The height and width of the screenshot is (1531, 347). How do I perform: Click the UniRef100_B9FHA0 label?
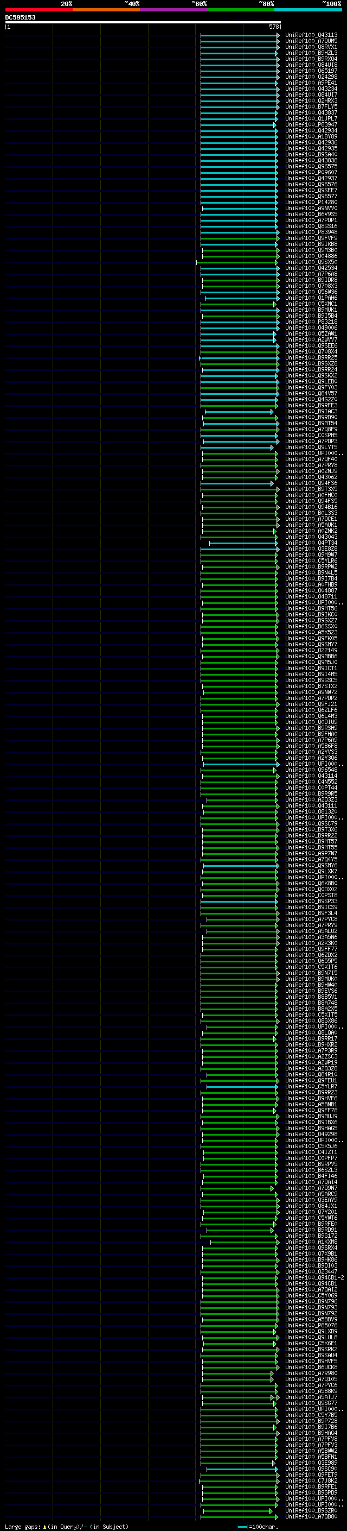pyautogui.click(x=311, y=733)
